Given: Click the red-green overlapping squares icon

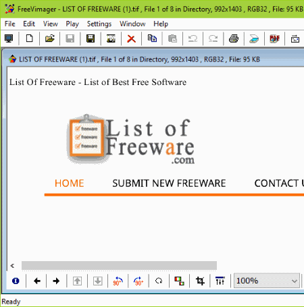Looking at the screenshot, I should point(179,281).
